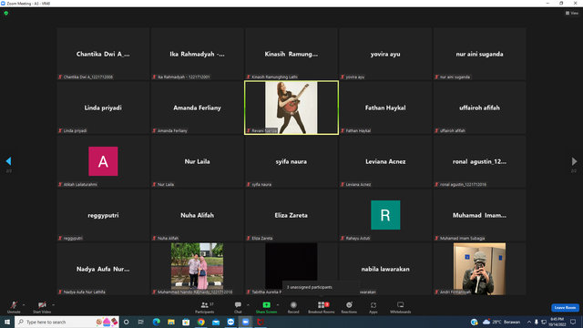Image resolution: width=583 pixels, height=328 pixels.
Task: Select the Amanda Ferliany tile
Action: click(x=197, y=108)
